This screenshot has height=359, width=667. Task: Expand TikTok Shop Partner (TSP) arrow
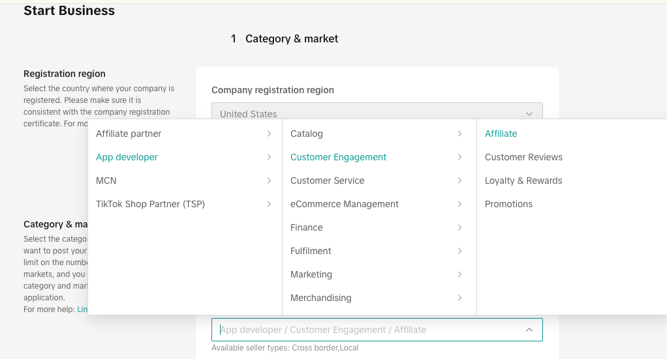269,204
